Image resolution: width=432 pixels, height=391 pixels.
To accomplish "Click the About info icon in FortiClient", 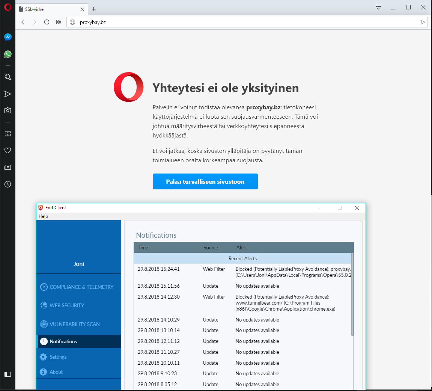I will pyautogui.click(x=43, y=372).
